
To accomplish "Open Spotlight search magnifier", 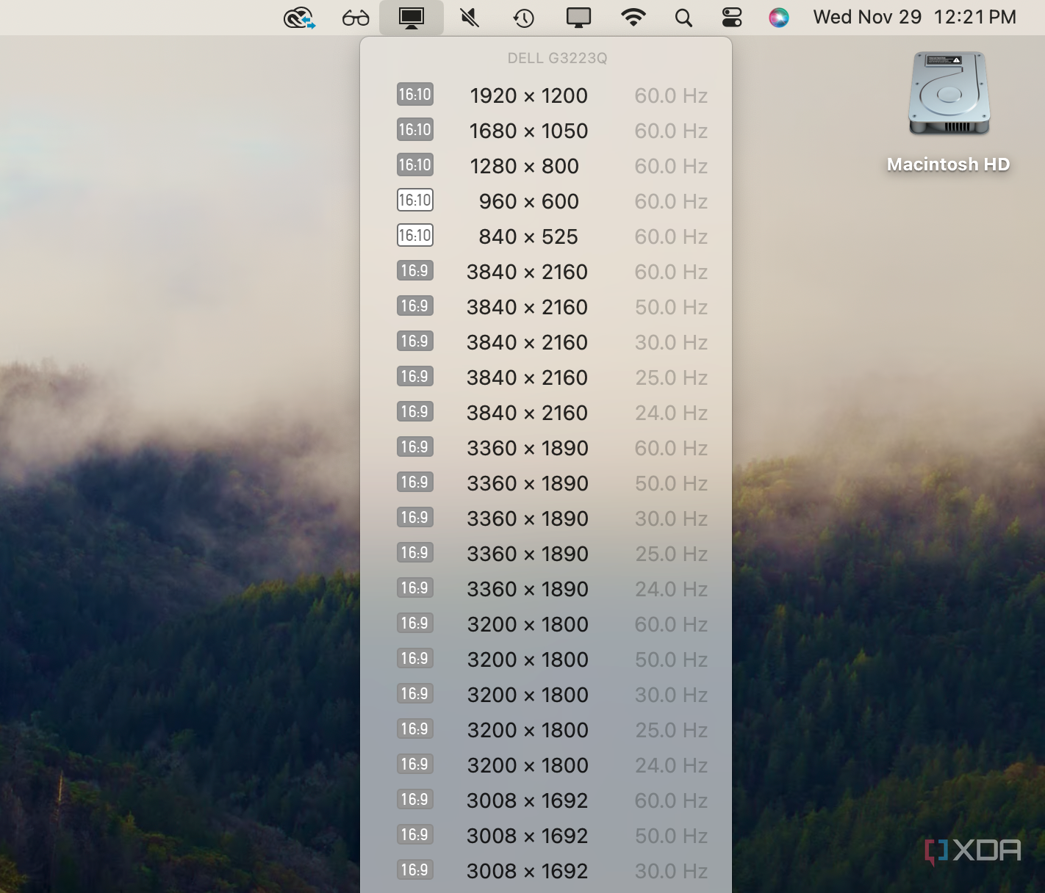I will (683, 18).
